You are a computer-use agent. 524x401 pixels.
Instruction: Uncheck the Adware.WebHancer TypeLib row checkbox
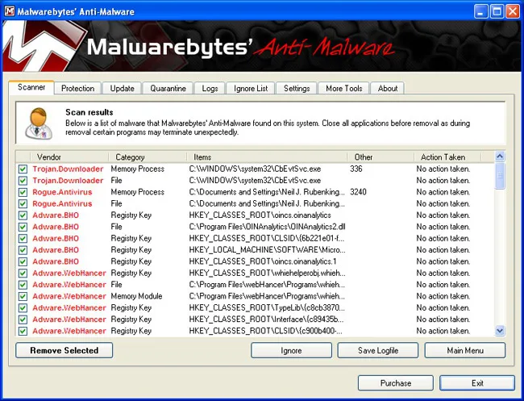[x=23, y=307]
